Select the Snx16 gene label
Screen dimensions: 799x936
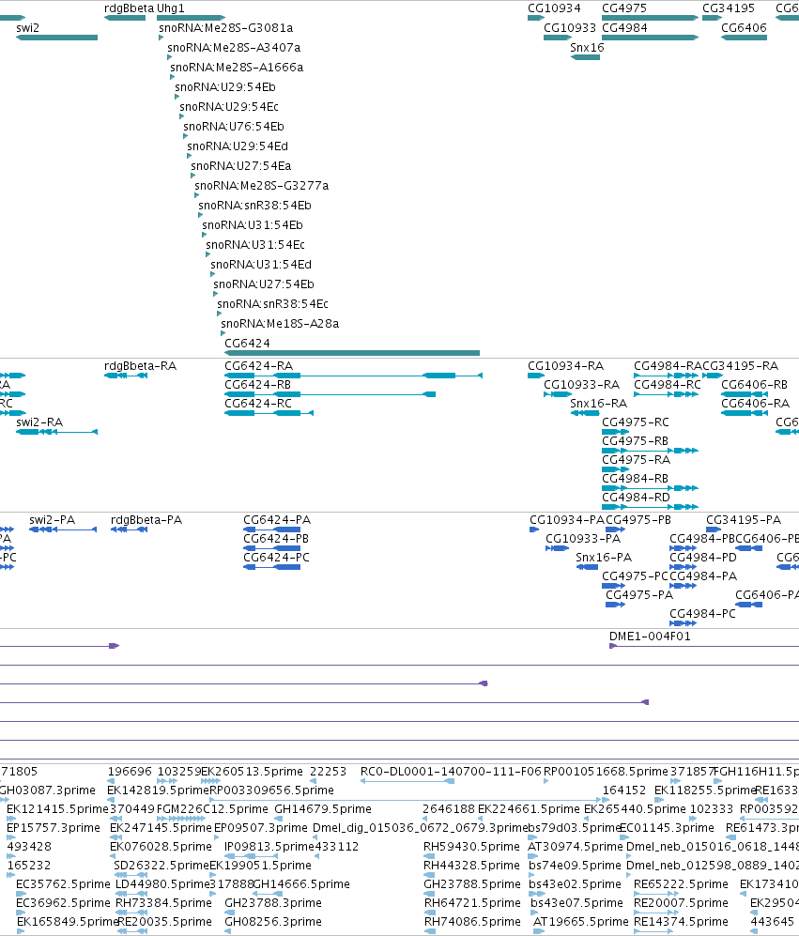(x=587, y=48)
